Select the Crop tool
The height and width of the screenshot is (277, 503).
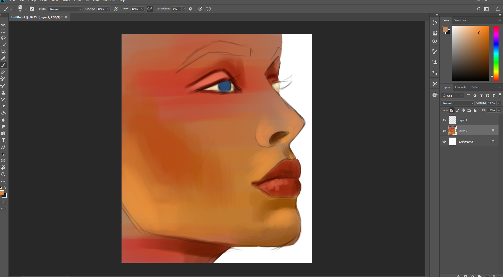[x=3, y=51]
